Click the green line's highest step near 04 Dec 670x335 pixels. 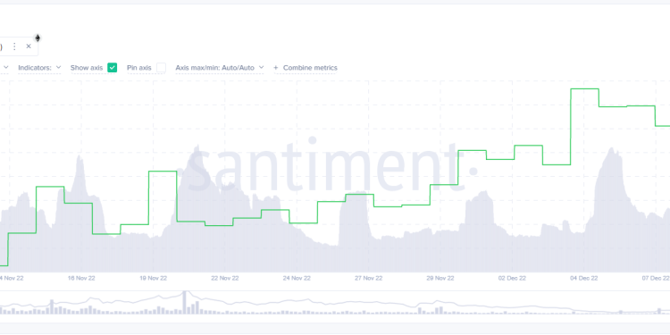tap(584, 88)
